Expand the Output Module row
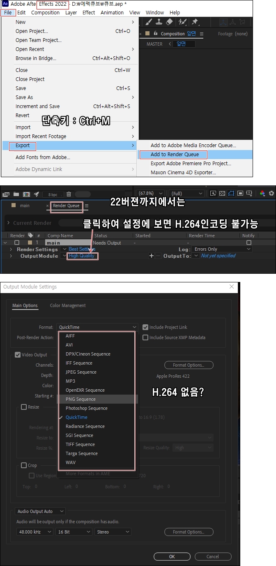Screen dimensions: 276x566 pyautogui.click(x=11, y=256)
